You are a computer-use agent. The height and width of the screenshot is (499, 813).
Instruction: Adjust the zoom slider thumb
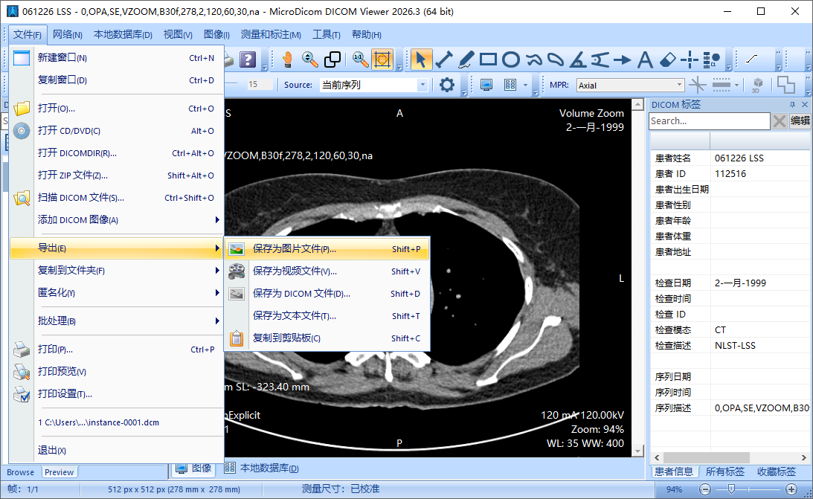(731, 489)
